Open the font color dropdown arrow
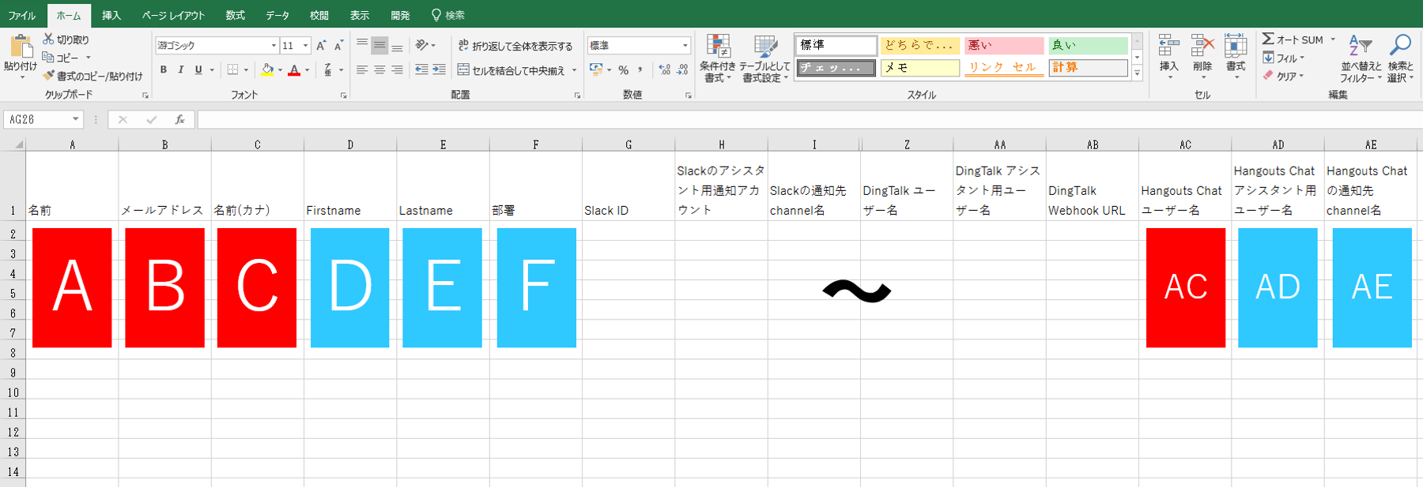The image size is (1423, 487). point(307,70)
